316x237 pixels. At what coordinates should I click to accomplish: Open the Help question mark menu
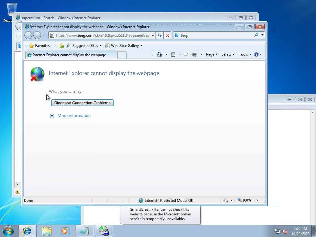pyautogui.click(x=258, y=54)
